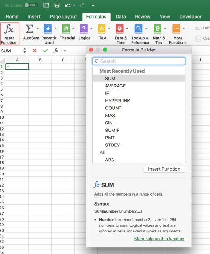Open the Math & Trig functions icon
This screenshot has height=254, width=210.
click(x=157, y=29)
